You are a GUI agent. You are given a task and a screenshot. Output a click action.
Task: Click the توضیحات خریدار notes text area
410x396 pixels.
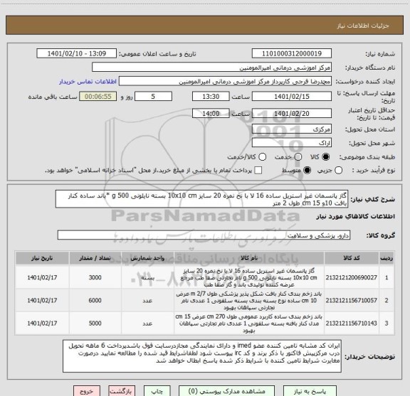[x=202, y=356]
